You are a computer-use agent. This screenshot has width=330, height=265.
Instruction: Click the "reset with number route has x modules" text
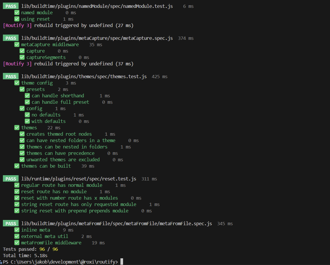tap(69, 198)
